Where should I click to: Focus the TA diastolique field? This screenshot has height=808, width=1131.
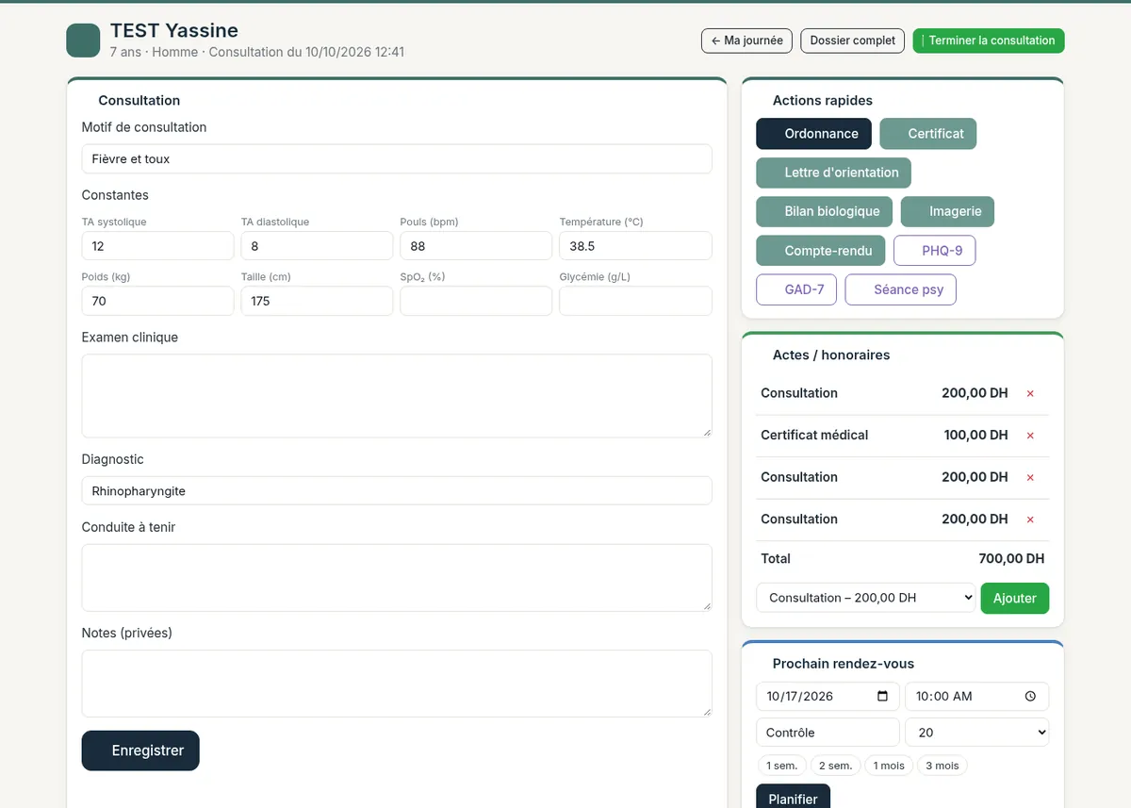tap(317, 246)
